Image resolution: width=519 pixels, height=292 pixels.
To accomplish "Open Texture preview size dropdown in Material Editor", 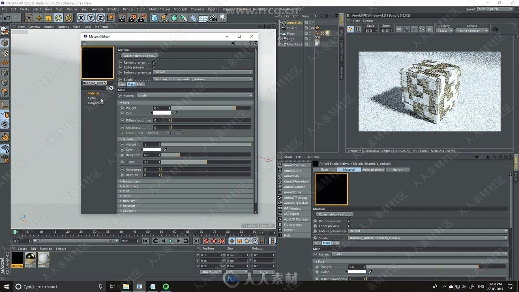I will [203, 72].
